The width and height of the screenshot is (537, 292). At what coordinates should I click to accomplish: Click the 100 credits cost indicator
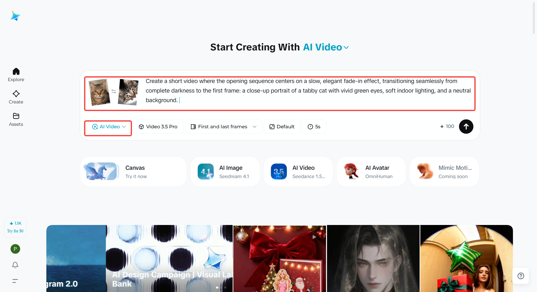(x=447, y=126)
